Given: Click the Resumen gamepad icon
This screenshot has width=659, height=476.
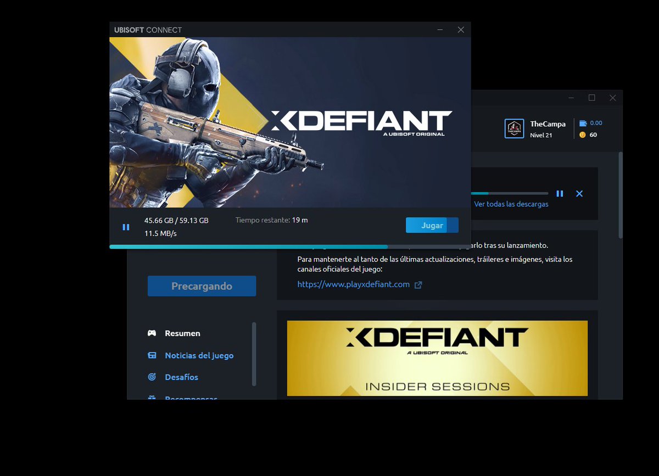Looking at the screenshot, I should click(x=152, y=333).
